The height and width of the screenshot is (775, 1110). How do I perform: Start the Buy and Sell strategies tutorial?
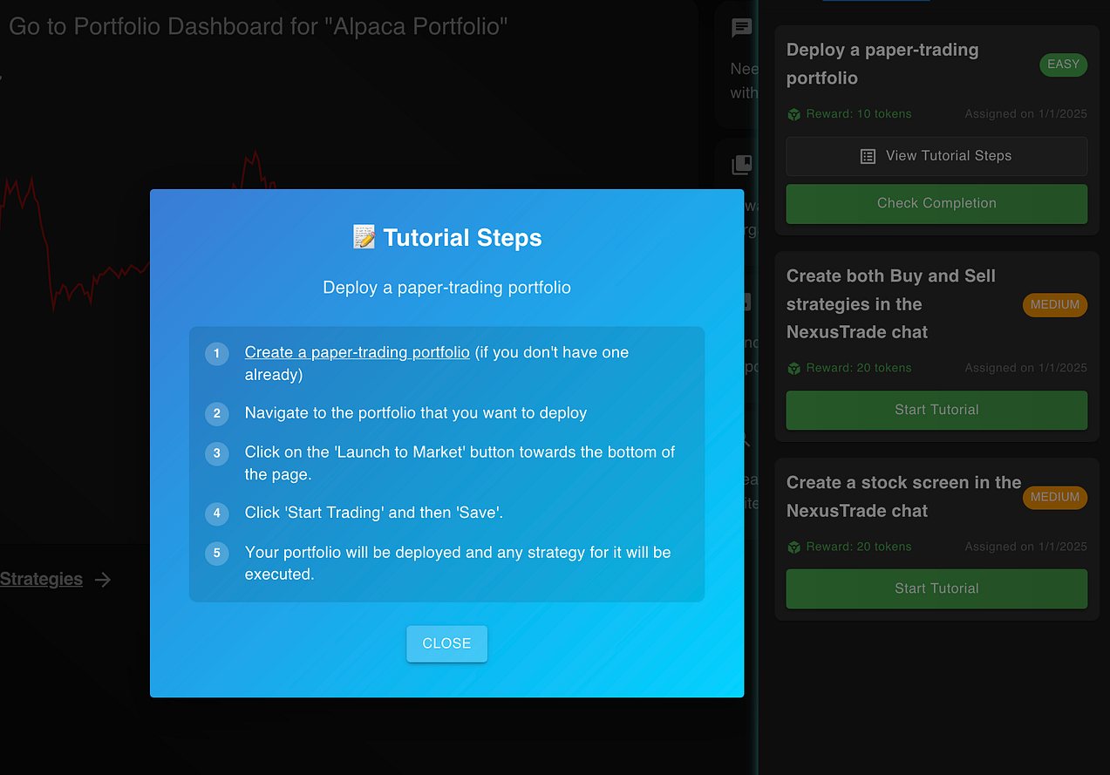pyautogui.click(x=936, y=410)
